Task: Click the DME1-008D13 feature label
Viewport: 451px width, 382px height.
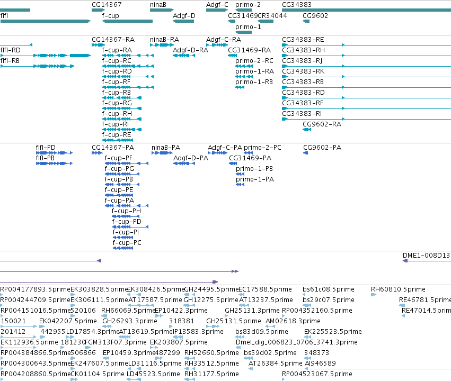Action: pyautogui.click(x=426, y=256)
